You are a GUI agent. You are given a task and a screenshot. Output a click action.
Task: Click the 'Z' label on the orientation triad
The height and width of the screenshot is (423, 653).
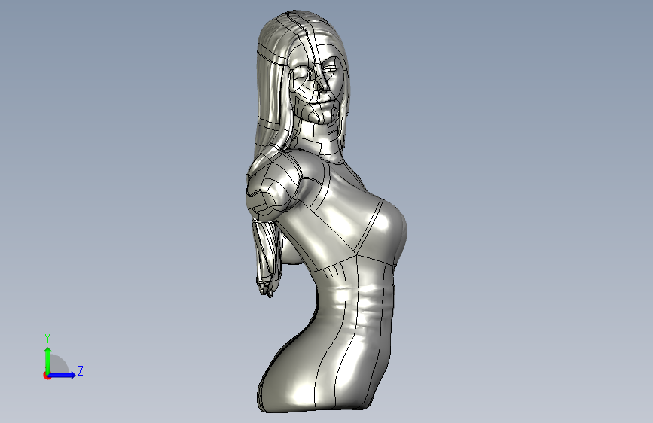(81, 370)
